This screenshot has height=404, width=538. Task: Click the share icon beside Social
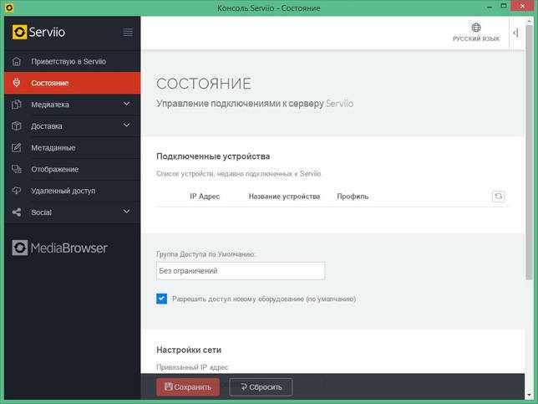(17, 212)
